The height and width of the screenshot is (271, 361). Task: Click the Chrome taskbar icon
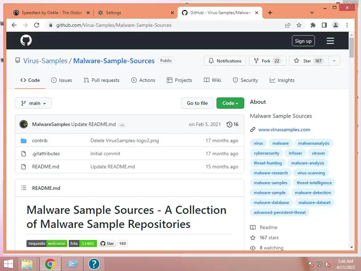pos(50,264)
